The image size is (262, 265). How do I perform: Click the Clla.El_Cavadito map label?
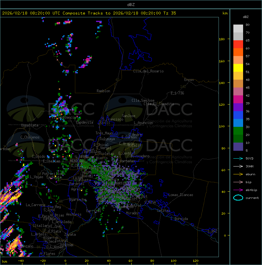point(159,104)
